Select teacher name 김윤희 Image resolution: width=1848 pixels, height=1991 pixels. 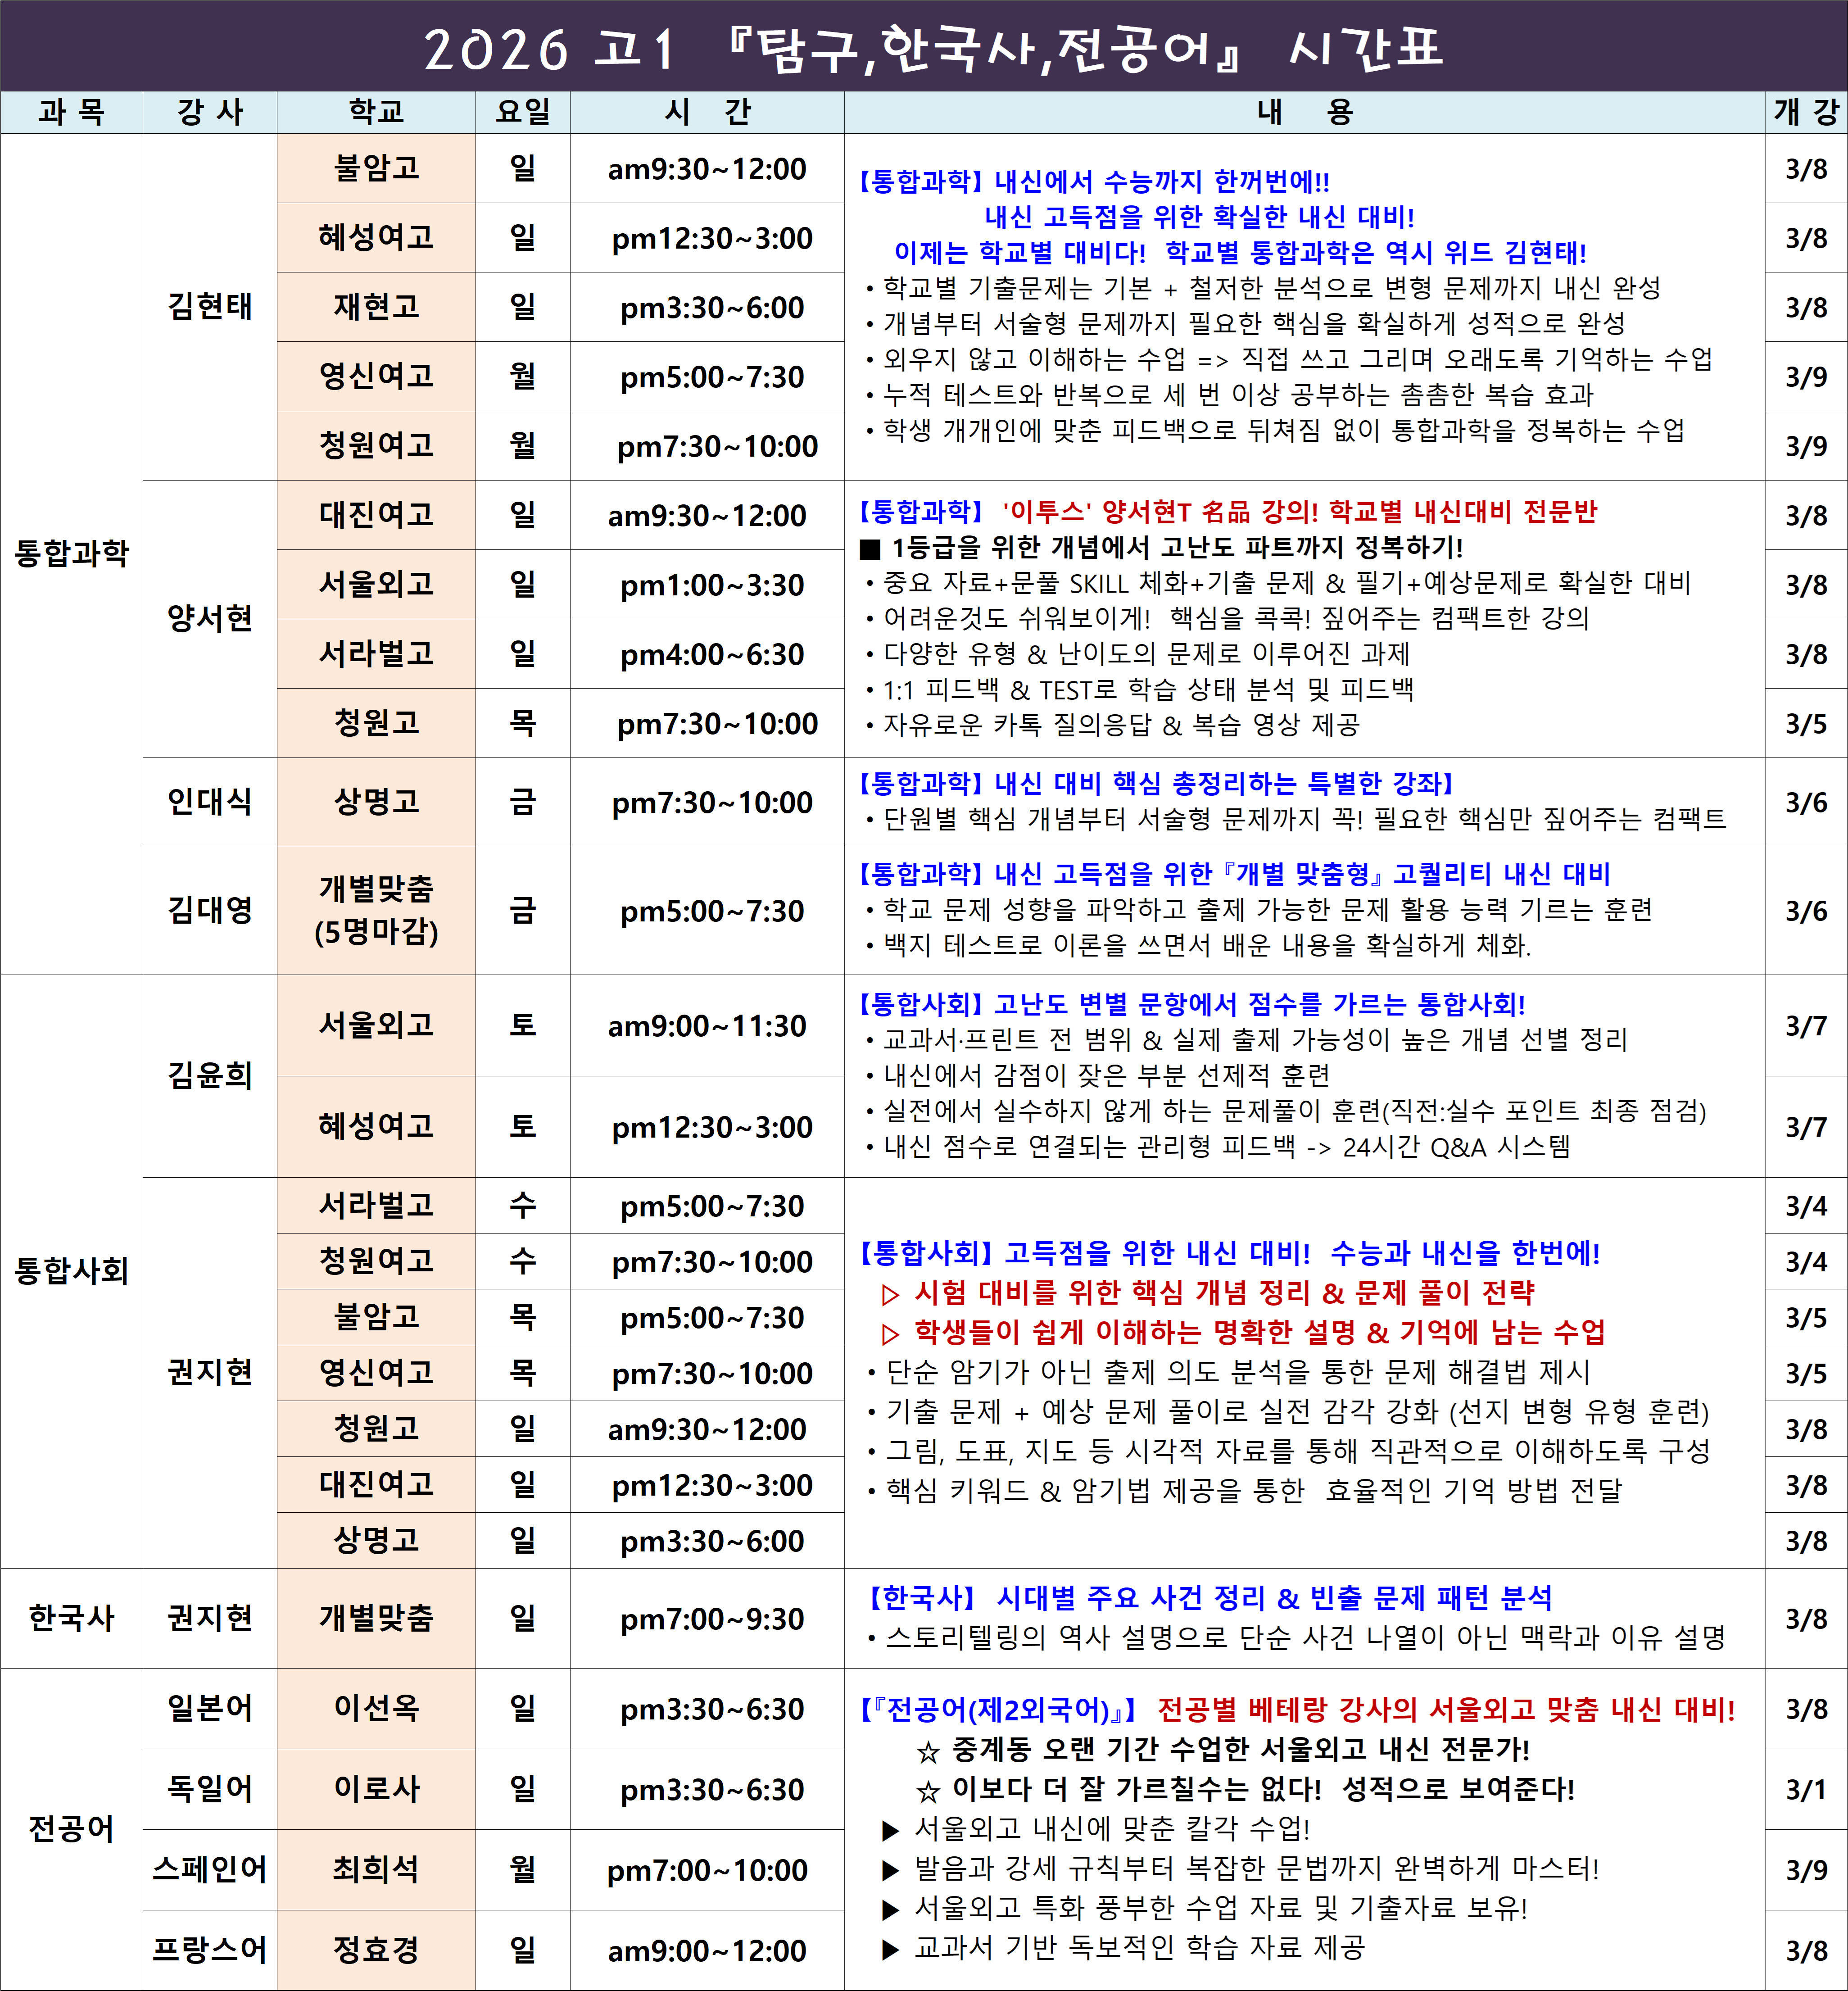coord(209,1076)
